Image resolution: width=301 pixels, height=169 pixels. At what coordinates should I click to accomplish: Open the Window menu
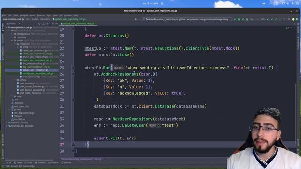68,15
